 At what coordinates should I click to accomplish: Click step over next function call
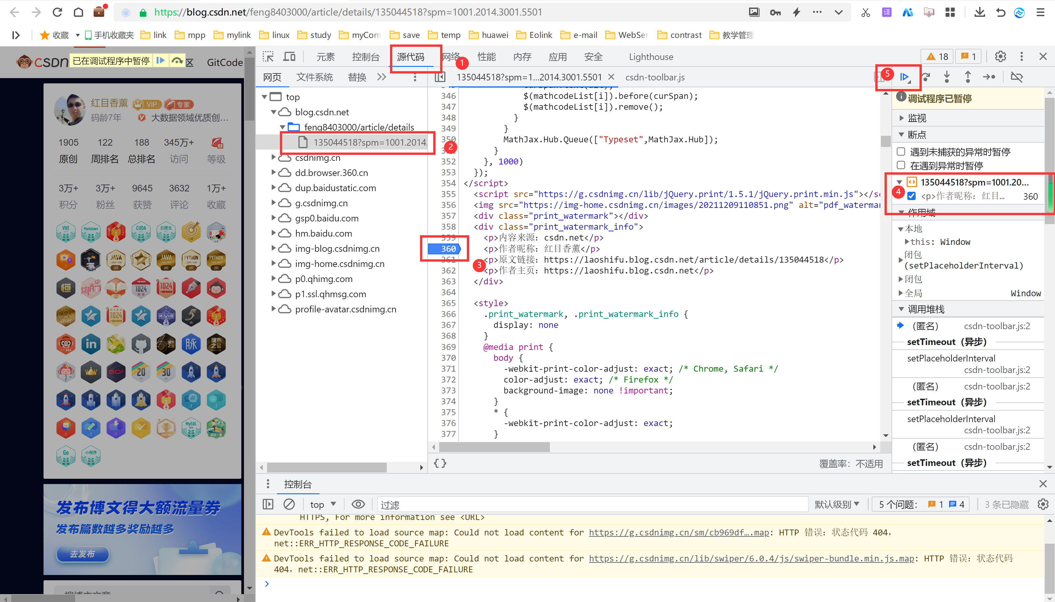[926, 77]
